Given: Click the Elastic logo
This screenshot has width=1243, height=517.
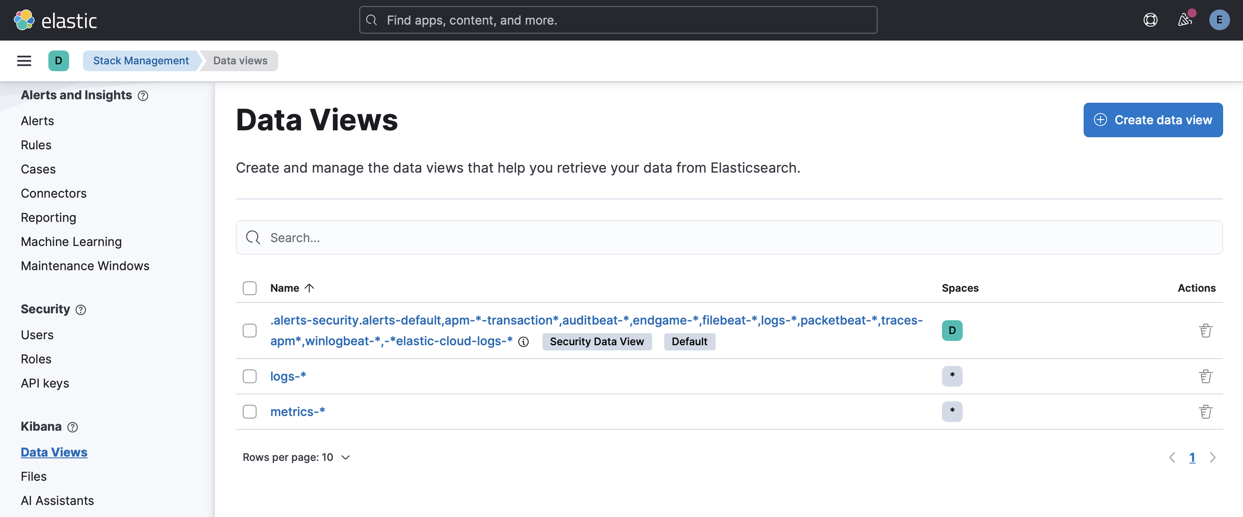Looking at the screenshot, I should pyautogui.click(x=55, y=20).
